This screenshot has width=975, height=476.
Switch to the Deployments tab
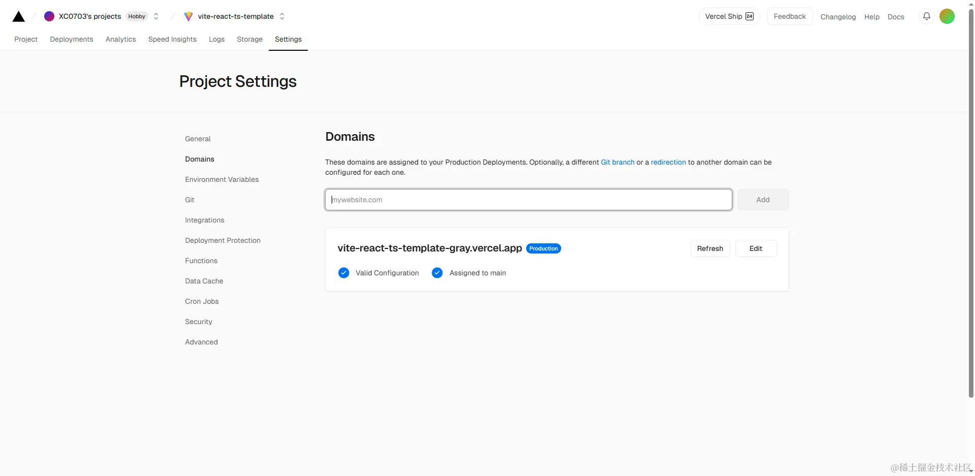pyautogui.click(x=72, y=39)
